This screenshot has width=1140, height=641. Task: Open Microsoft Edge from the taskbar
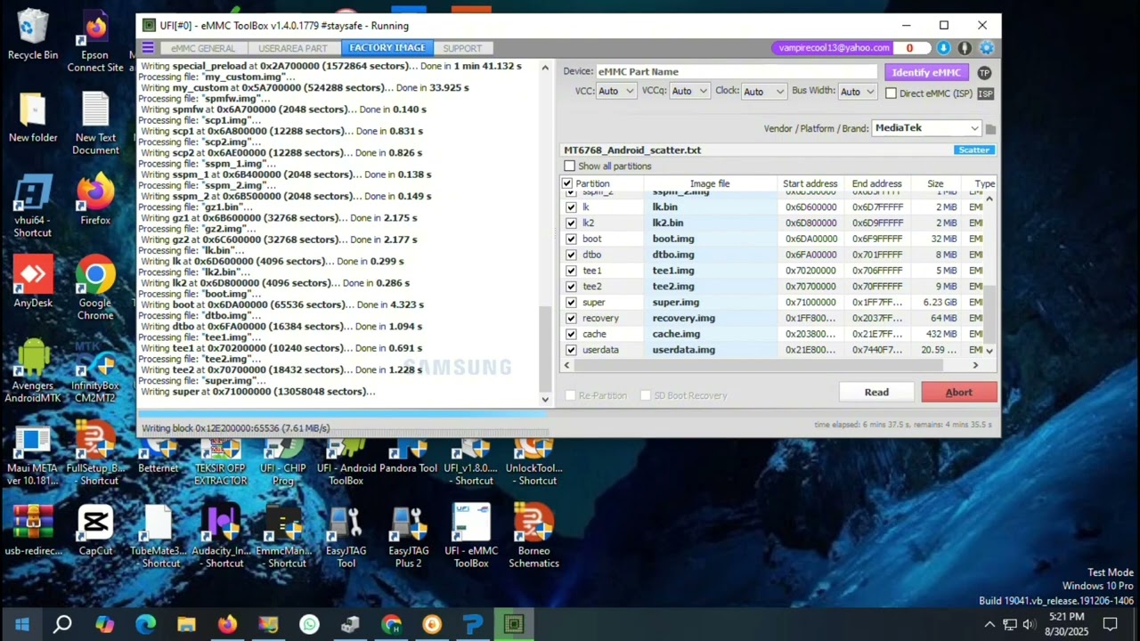click(145, 624)
